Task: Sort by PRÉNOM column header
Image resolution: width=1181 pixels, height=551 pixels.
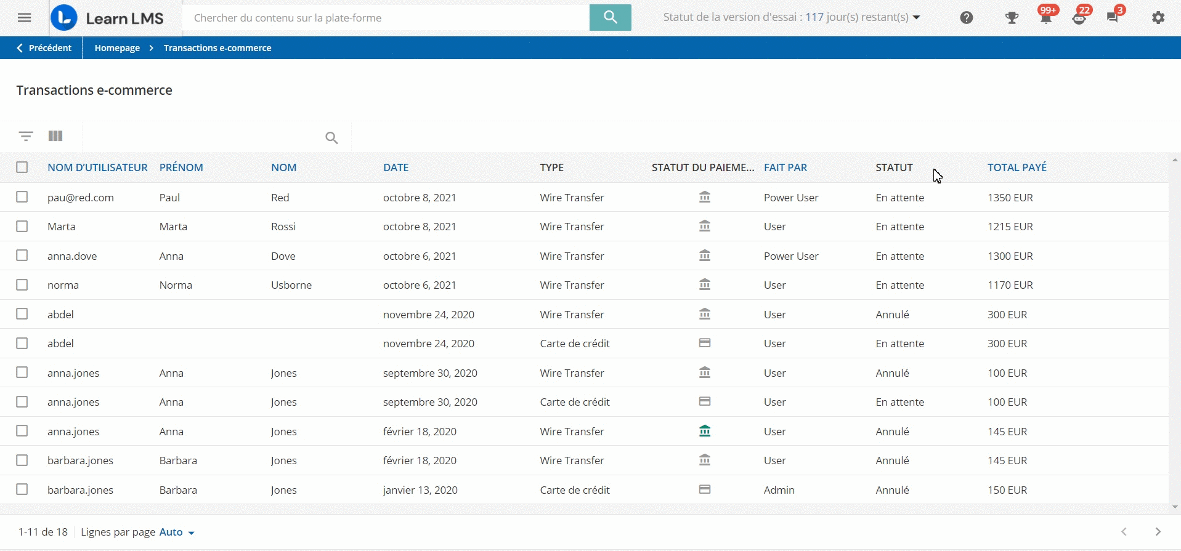Action: coord(181,167)
